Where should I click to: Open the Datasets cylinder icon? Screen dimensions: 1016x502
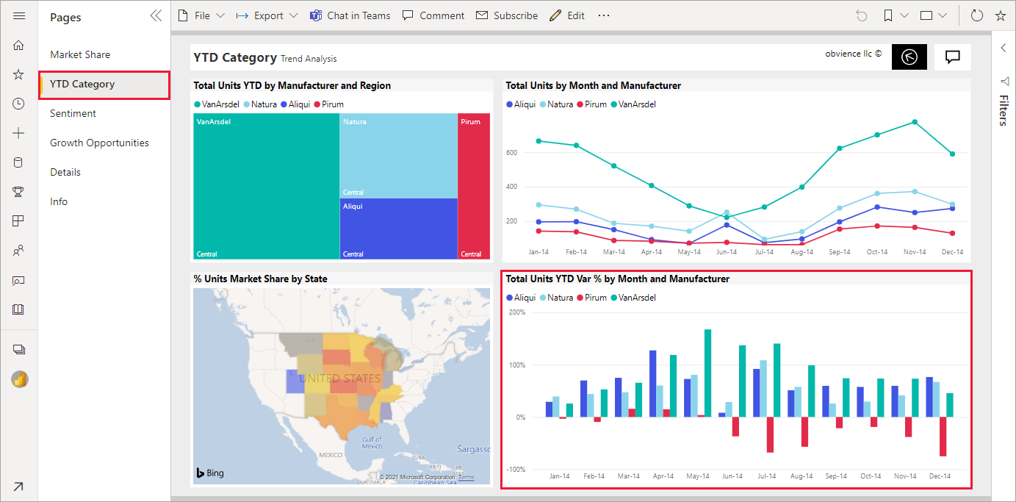(x=19, y=162)
